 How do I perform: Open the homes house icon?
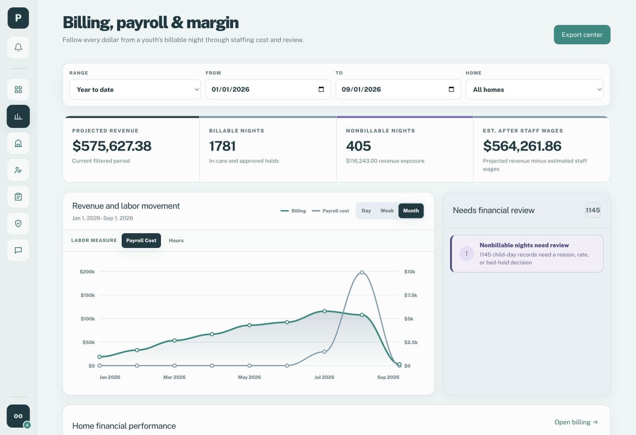(x=18, y=143)
